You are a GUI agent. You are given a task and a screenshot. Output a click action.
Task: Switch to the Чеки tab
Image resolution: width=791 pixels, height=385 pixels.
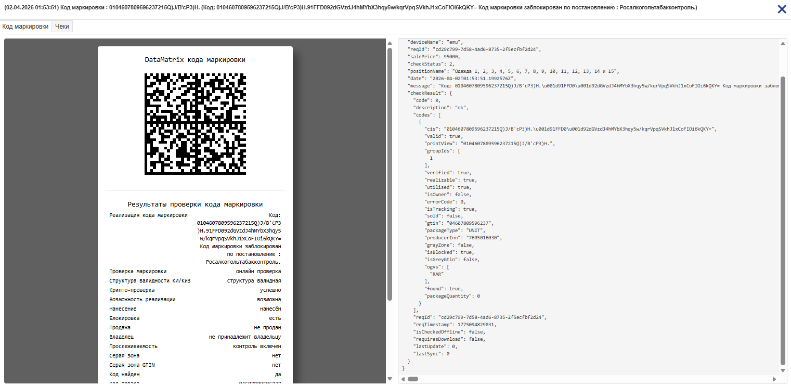click(x=62, y=27)
